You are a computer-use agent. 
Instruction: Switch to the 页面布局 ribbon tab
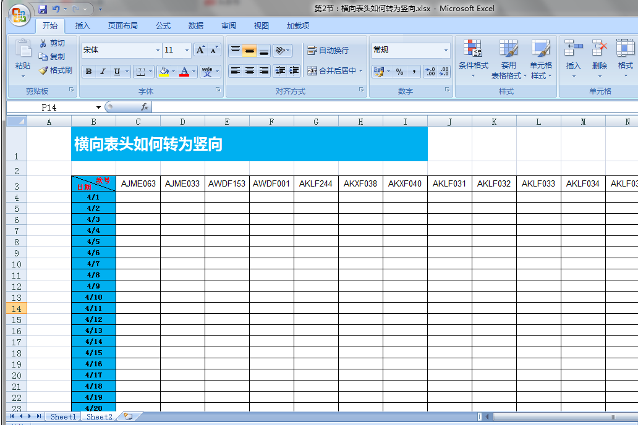pyautogui.click(x=122, y=25)
